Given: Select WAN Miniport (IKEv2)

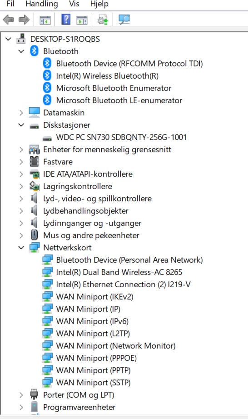Looking at the screenshot, I should coord(94,297).
